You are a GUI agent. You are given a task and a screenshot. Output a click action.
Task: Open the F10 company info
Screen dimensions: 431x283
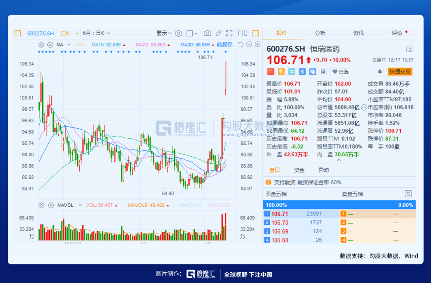click(243, 33)
